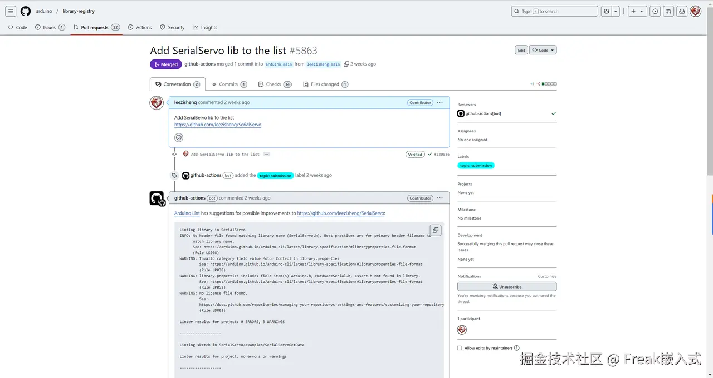Copy the linter output code block
The image size is (713, 378).
tap(436, 230)
